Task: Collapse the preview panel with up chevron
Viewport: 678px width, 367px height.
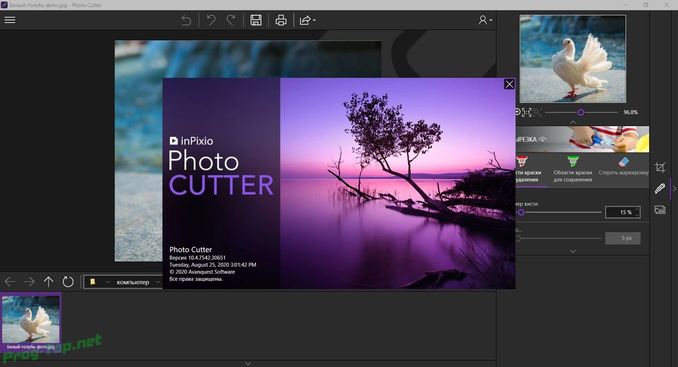Action: click(573, 122)
